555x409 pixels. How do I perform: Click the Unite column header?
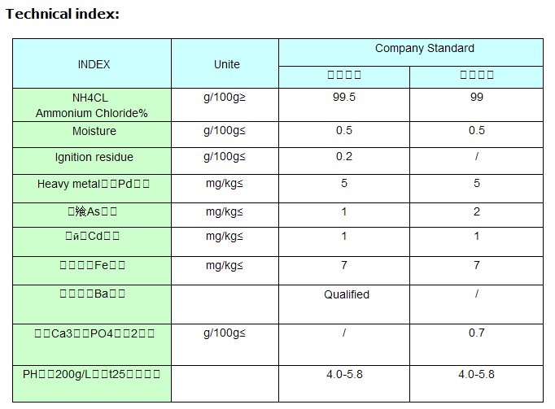point(226,64)
